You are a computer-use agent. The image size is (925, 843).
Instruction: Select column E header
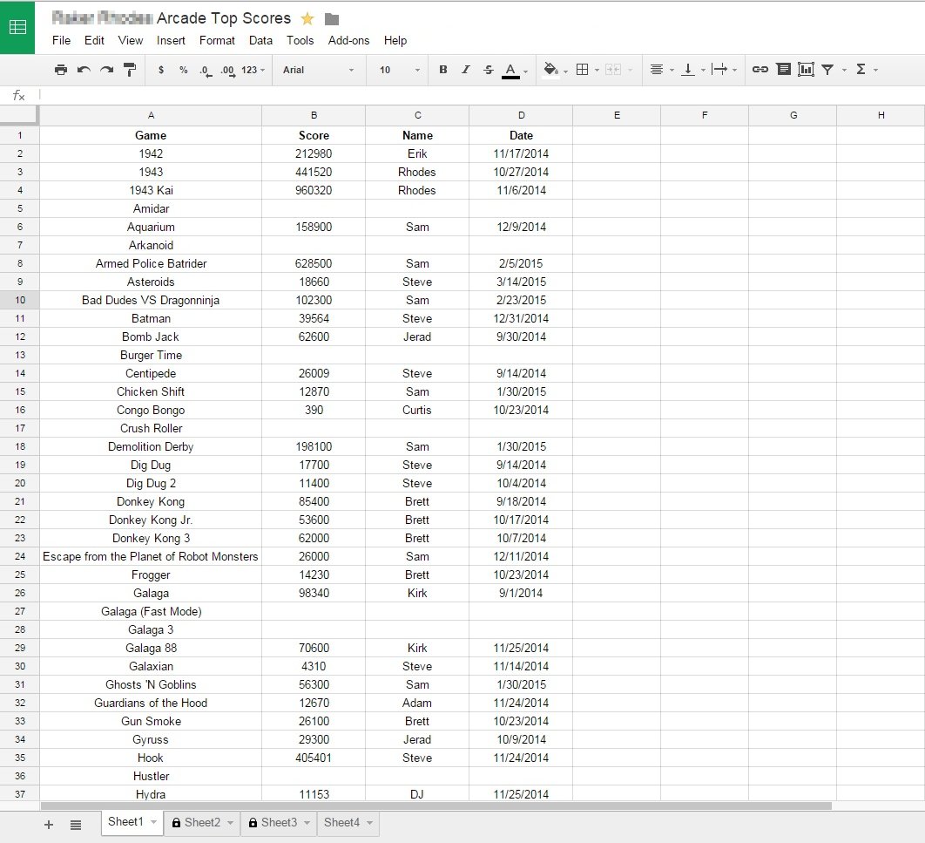point(617,115)
